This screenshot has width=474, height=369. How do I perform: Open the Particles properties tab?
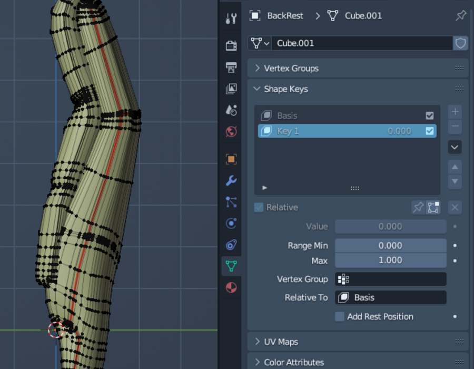coord(231,202)
